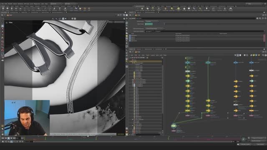Delete the first row using its red button
The width and height of the screenshot is (267, 150).
coord(264,35)
